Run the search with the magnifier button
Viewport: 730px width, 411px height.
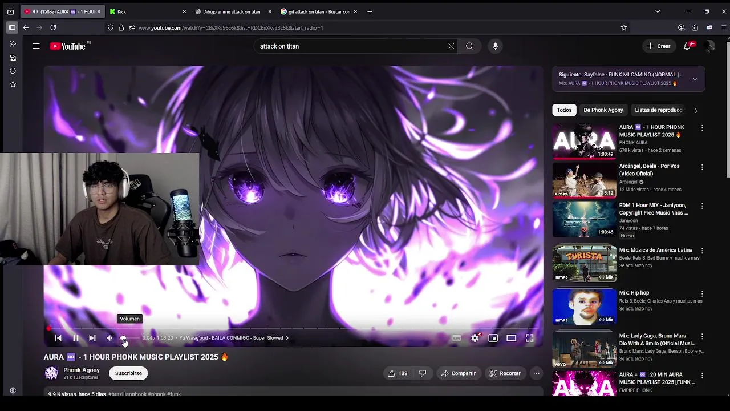click(469, 46)
